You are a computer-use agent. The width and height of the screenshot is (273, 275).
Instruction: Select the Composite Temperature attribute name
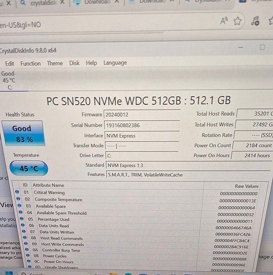tap(58, 199)
